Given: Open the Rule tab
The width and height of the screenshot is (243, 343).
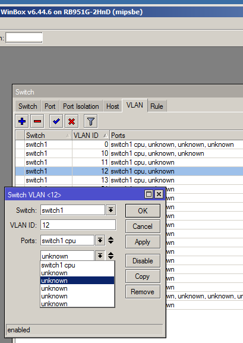Looking at the screenshot, I should click(157, 106).
